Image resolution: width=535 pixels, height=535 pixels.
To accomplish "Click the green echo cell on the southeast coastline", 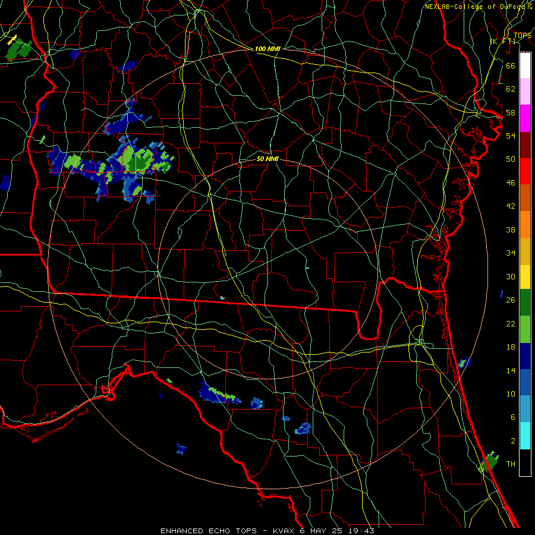I will [490, 462].
